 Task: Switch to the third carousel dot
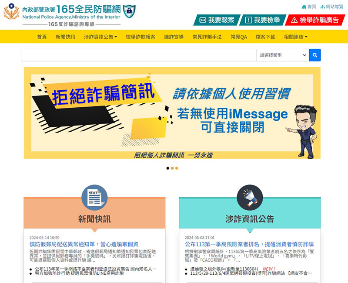(177, 168)
